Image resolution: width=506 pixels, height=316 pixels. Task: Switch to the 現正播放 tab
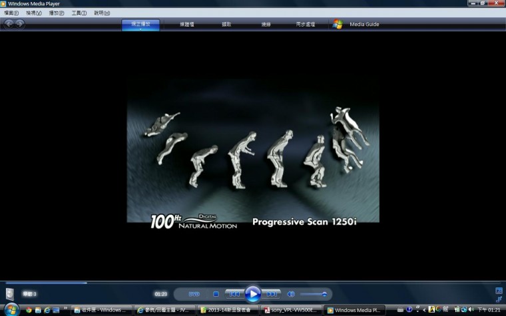point(140,24)
